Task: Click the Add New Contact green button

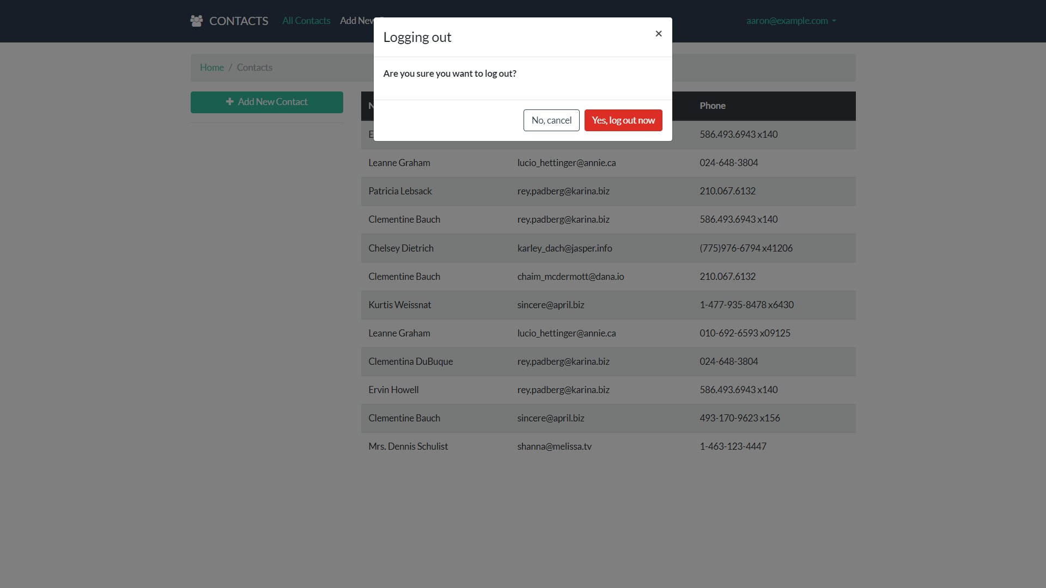Action: [x=267, y=102]
